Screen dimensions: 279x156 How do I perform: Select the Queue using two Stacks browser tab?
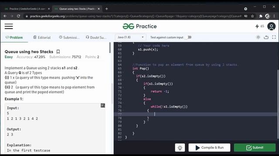[77, 9]
